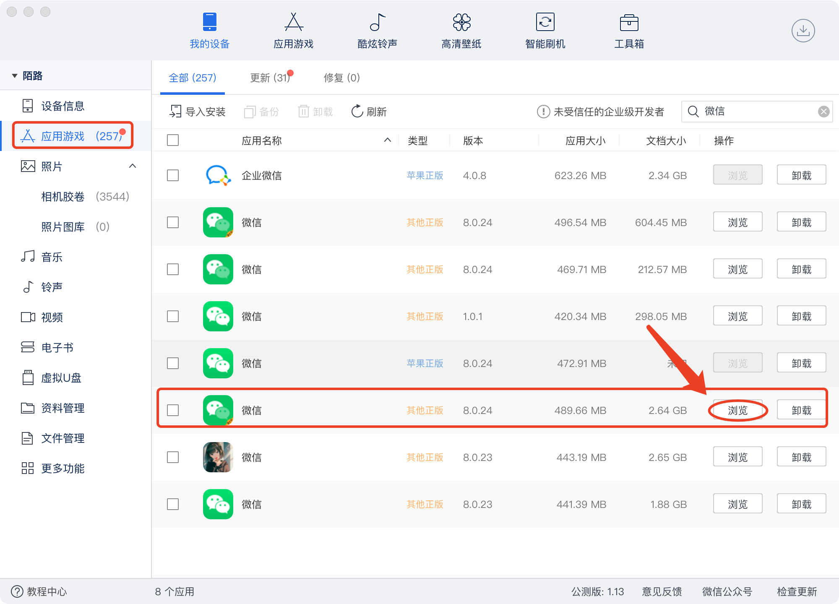This screenshot has height=604, width=839.
Task: Select 音乐 in the sidebar
Action: [76, 257]
